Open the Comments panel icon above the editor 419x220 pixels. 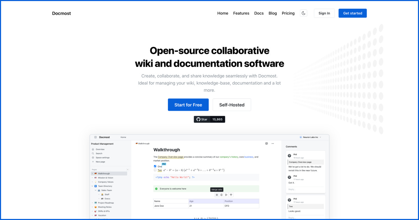[266, 144]
